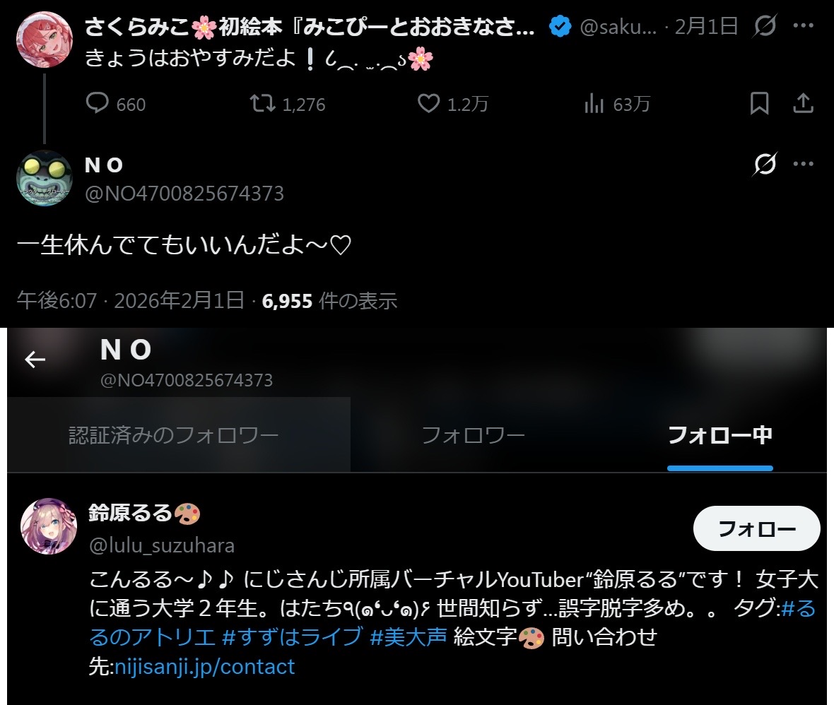
Task: Open the nijisanji.jp/contact link
Action: point(205,667)
